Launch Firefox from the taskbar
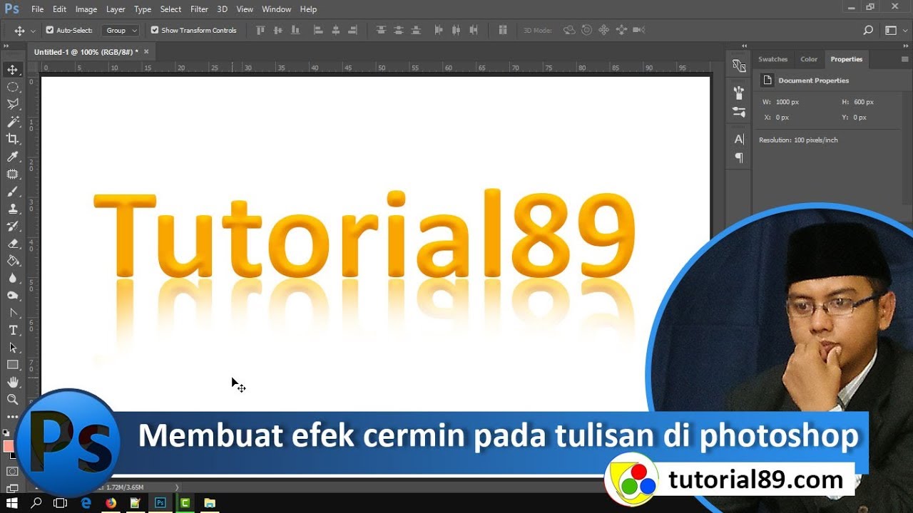The image size is (913, 513). tap(111, 503)
